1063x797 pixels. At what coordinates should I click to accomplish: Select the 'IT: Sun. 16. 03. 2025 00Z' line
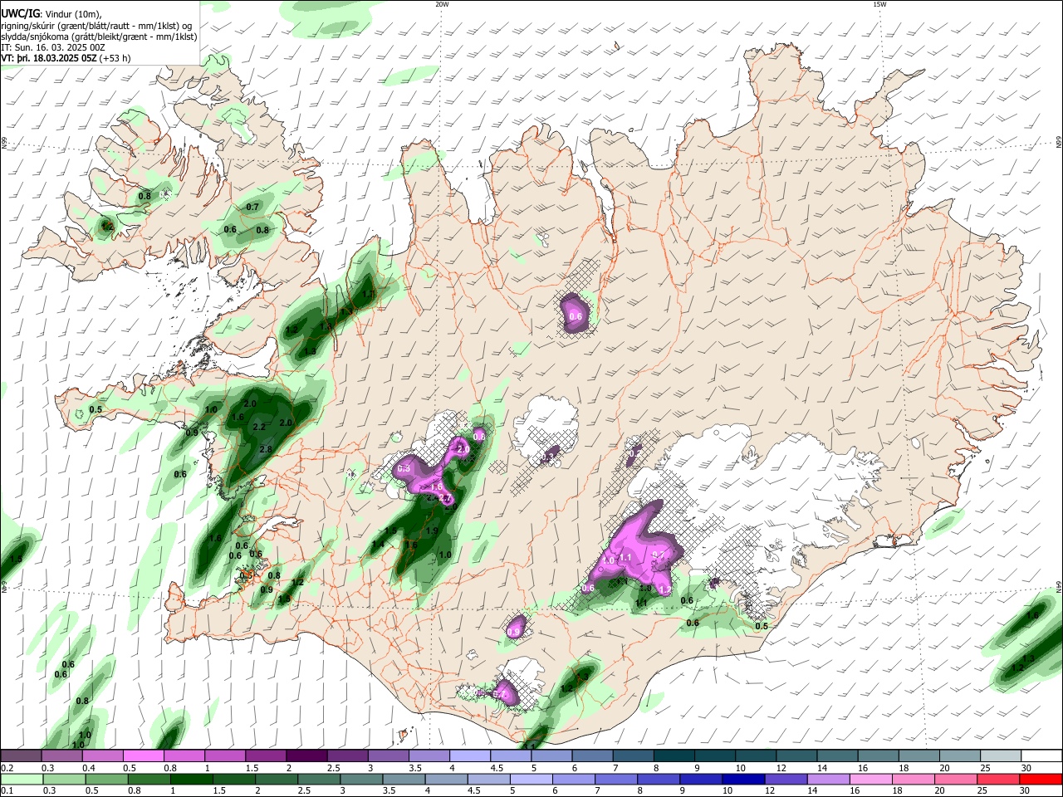[x=53, y=47]
